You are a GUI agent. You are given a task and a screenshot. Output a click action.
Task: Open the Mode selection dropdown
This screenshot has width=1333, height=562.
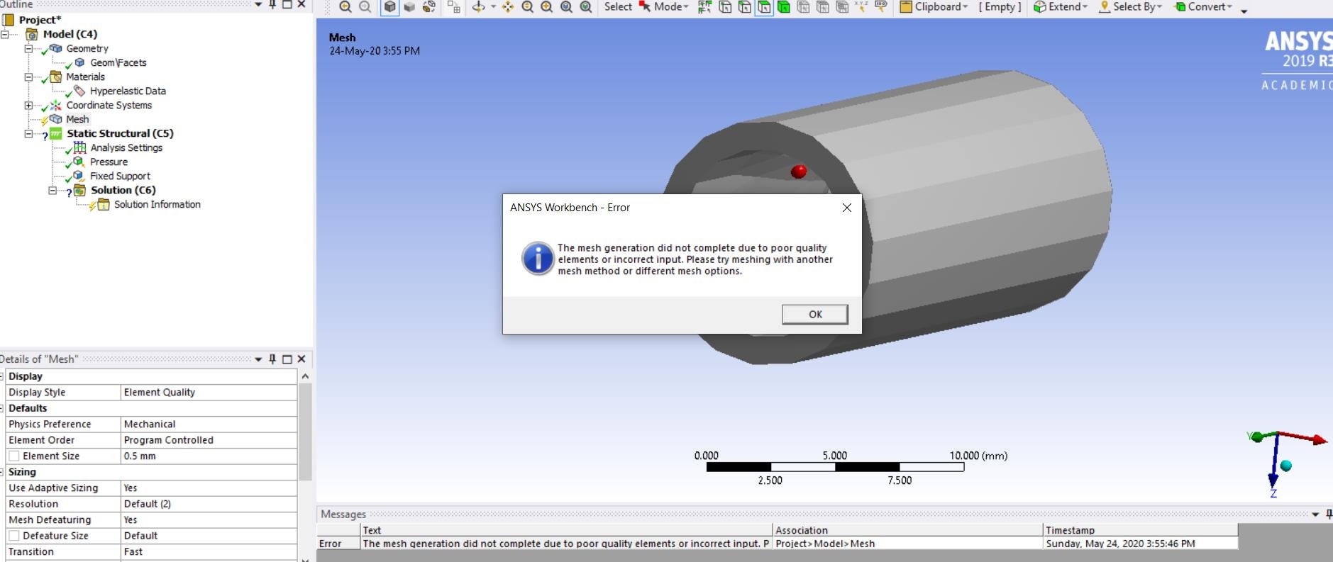point(664,7)
